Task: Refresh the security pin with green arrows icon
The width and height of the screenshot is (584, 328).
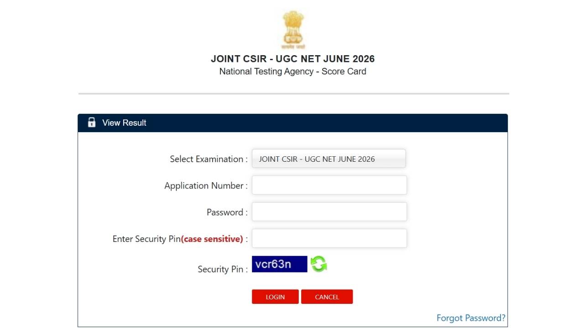Action: click(x=318, y=264)
